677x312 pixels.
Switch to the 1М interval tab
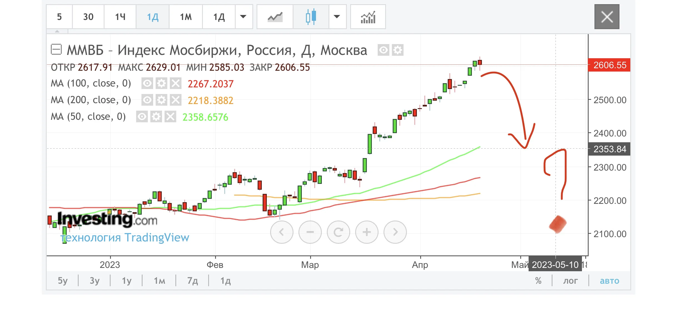[x=186, y=17]
